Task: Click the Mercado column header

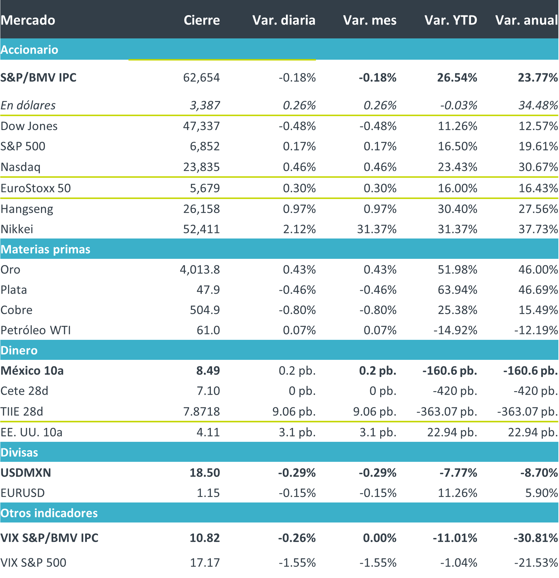Action: click(x=28, y=20)
